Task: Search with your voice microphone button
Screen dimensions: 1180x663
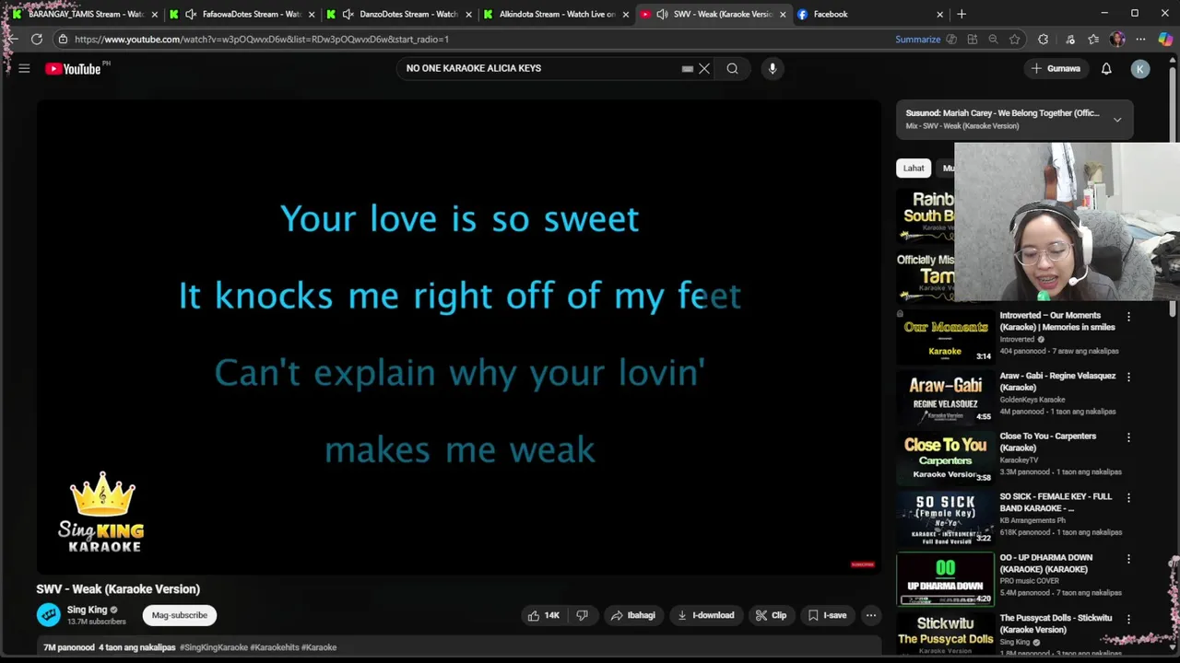Action: pos(773,68)
